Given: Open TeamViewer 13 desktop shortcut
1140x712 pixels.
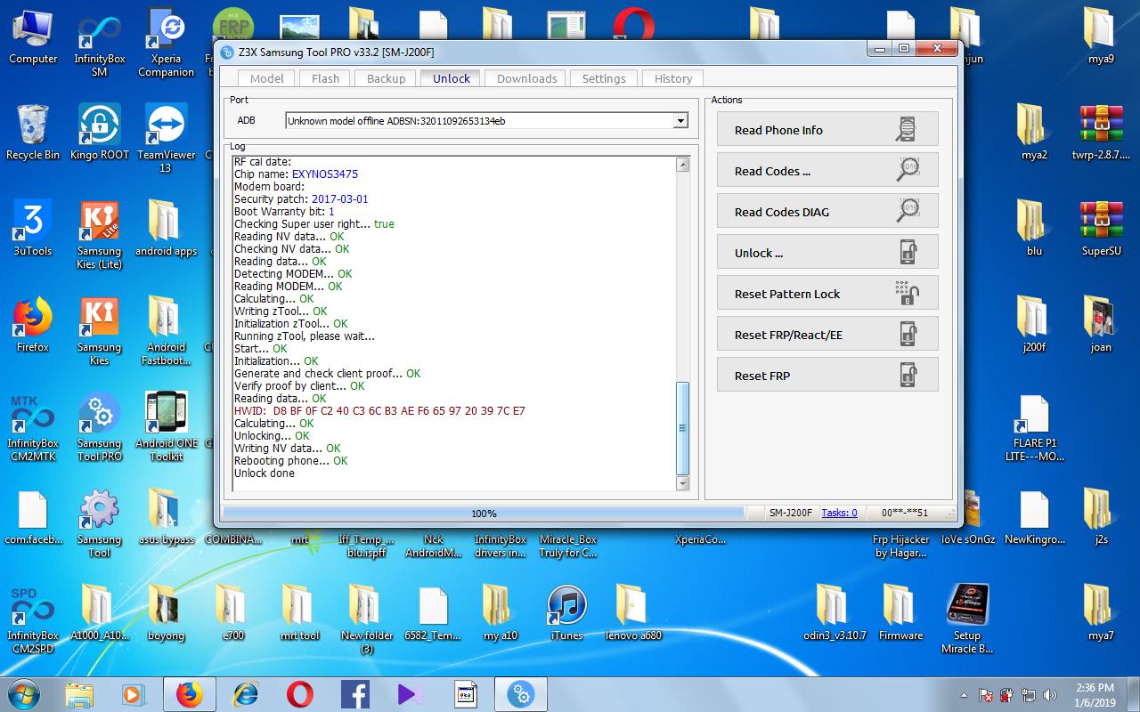Looking at the screenshot, I should point(167,138).
